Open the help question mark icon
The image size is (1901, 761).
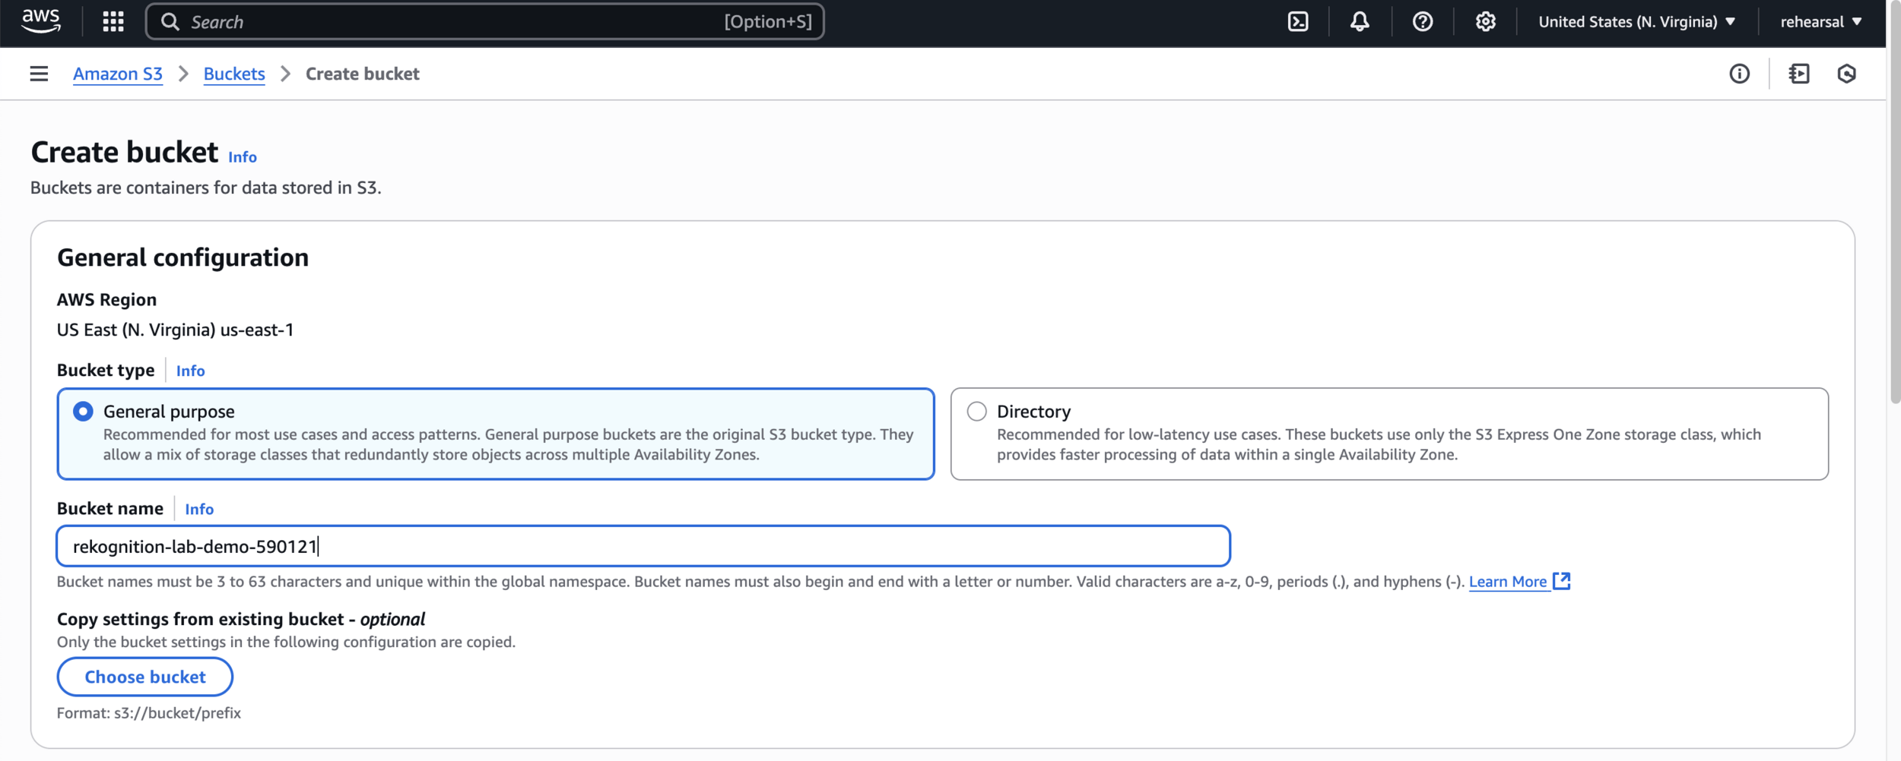1423,22
